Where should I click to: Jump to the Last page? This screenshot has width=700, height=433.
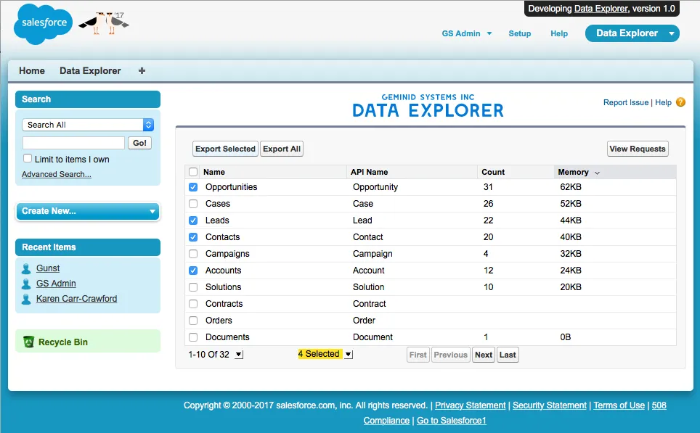coord(508,355)
